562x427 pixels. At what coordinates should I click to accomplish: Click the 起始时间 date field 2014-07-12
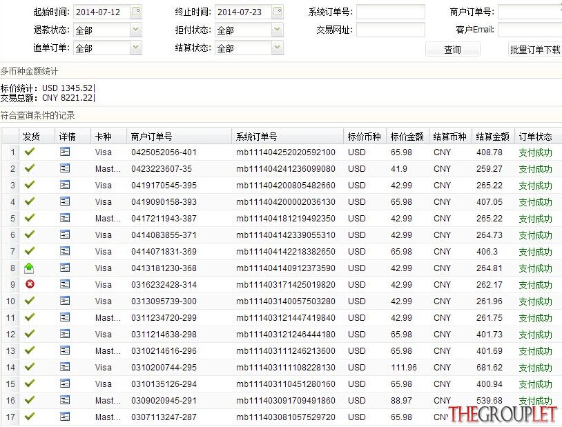click(x=101, y=12)
